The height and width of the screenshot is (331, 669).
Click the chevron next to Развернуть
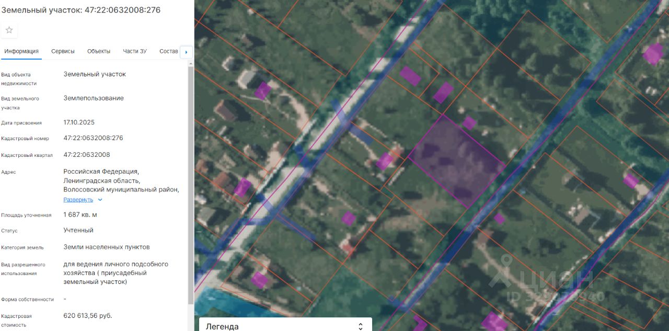click(100, 200)
